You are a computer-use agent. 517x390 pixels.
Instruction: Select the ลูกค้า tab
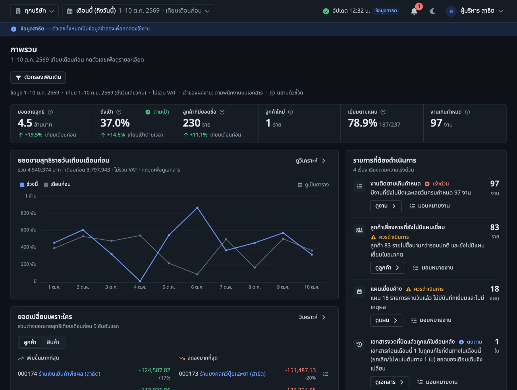click(30, 342)
